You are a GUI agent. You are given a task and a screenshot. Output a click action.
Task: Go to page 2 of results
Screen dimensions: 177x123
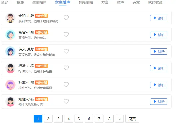pos(48,119)
